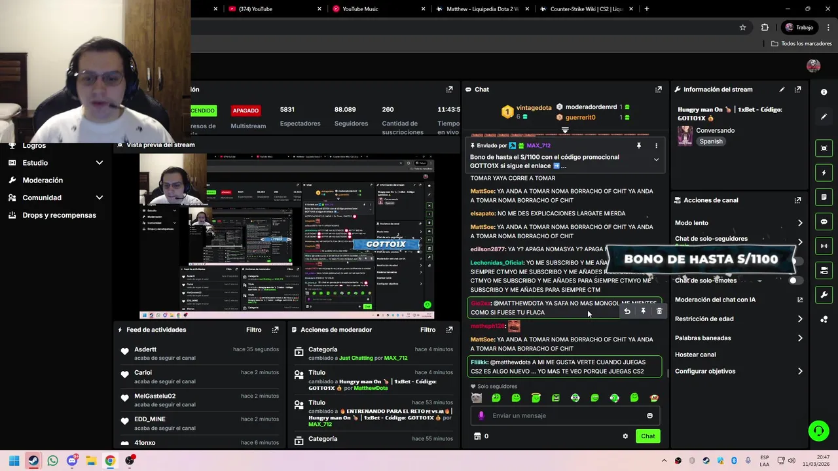The image size is (838, 471).
Task: Click the info icon in the right sidebar
Action: coord(824,92)
